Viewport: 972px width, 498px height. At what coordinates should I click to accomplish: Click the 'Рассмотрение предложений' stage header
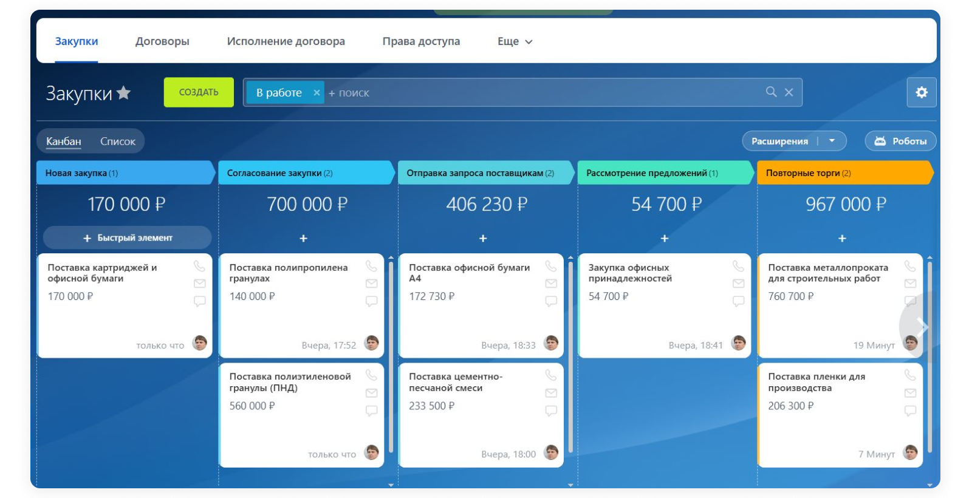(666, 172)
